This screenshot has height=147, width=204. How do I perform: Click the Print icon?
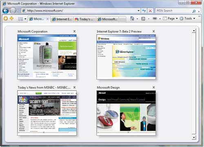pos(155,18)
